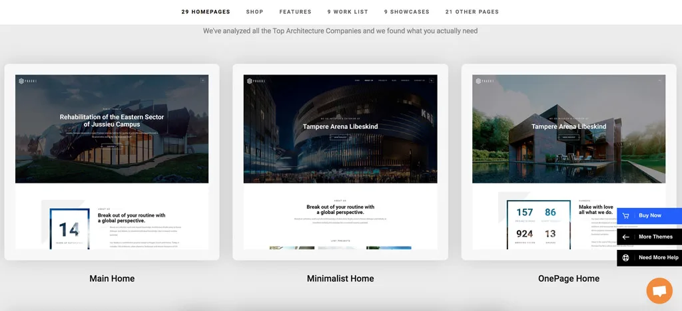Select Features in the top navigation
Screen dimensions: 682x311
point(295,12)
